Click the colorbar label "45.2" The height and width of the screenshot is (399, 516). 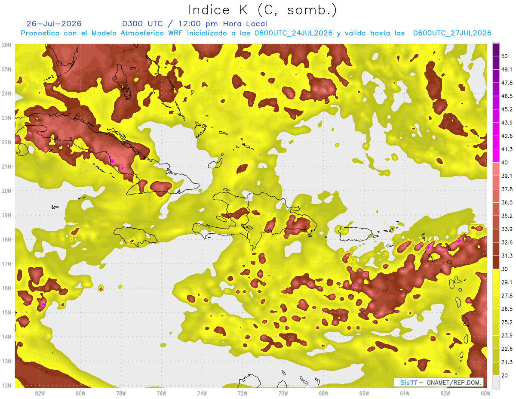tap(507, 109)
